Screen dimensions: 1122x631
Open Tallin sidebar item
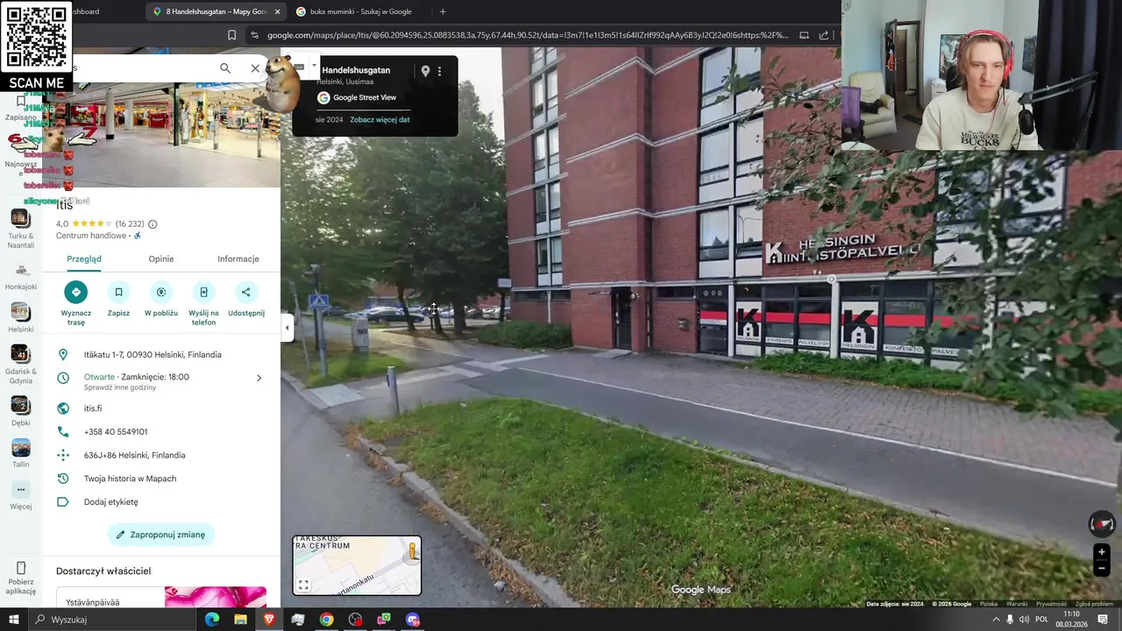(x=20, y=453)
